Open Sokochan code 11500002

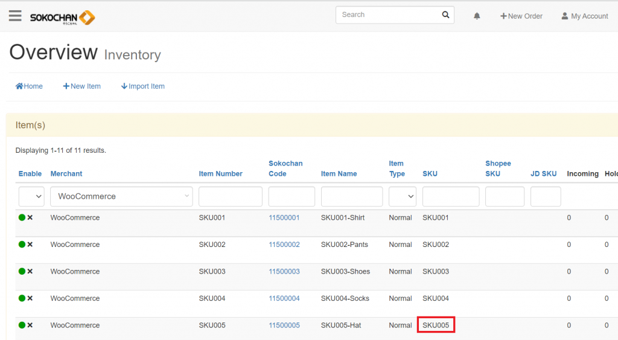[x=284, y=245]
